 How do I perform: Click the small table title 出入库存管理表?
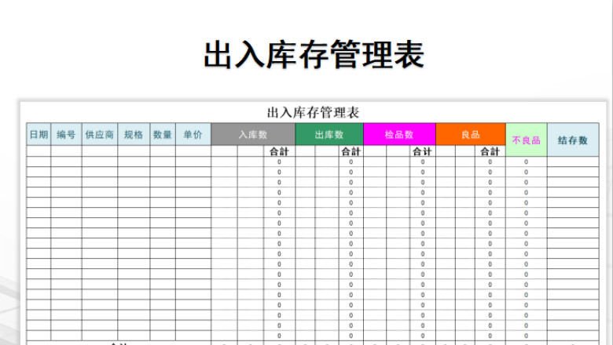313,113
